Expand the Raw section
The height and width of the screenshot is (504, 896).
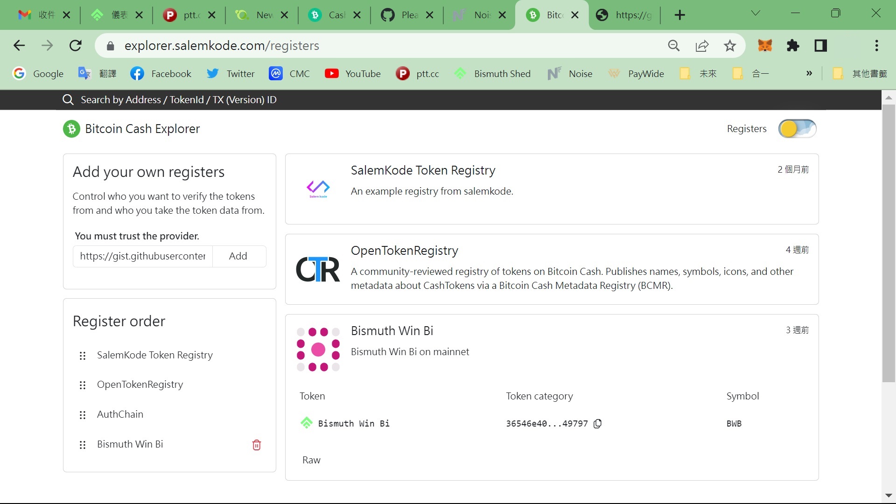(311, 460)
